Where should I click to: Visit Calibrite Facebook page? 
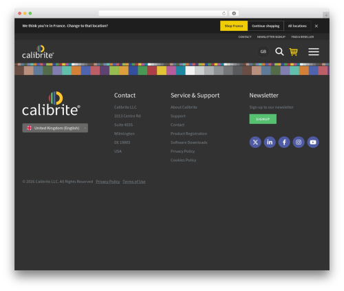[284, 142]
